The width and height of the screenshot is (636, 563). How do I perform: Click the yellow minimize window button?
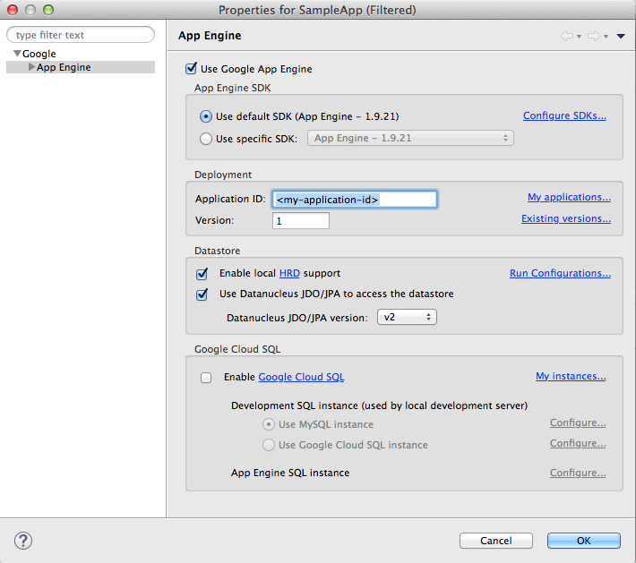coord(30,10)
